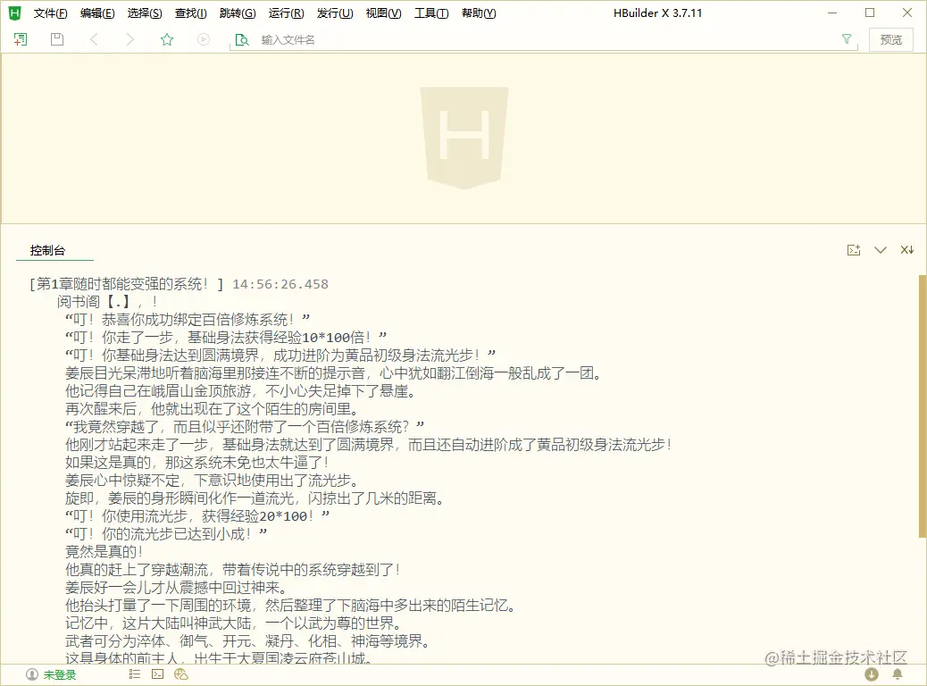Maximize the HBuilder X window

[870, 13]
